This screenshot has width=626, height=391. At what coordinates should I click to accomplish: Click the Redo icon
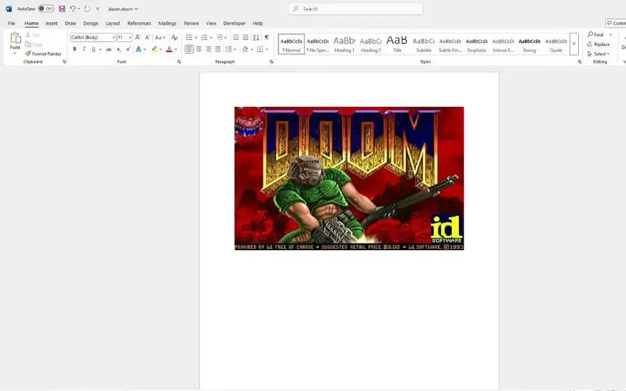(x=87, y=9)
